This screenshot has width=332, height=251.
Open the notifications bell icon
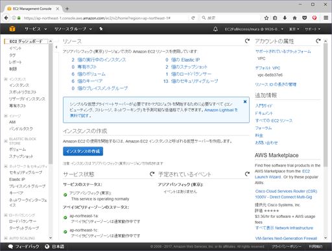click(x=215, y=29)
